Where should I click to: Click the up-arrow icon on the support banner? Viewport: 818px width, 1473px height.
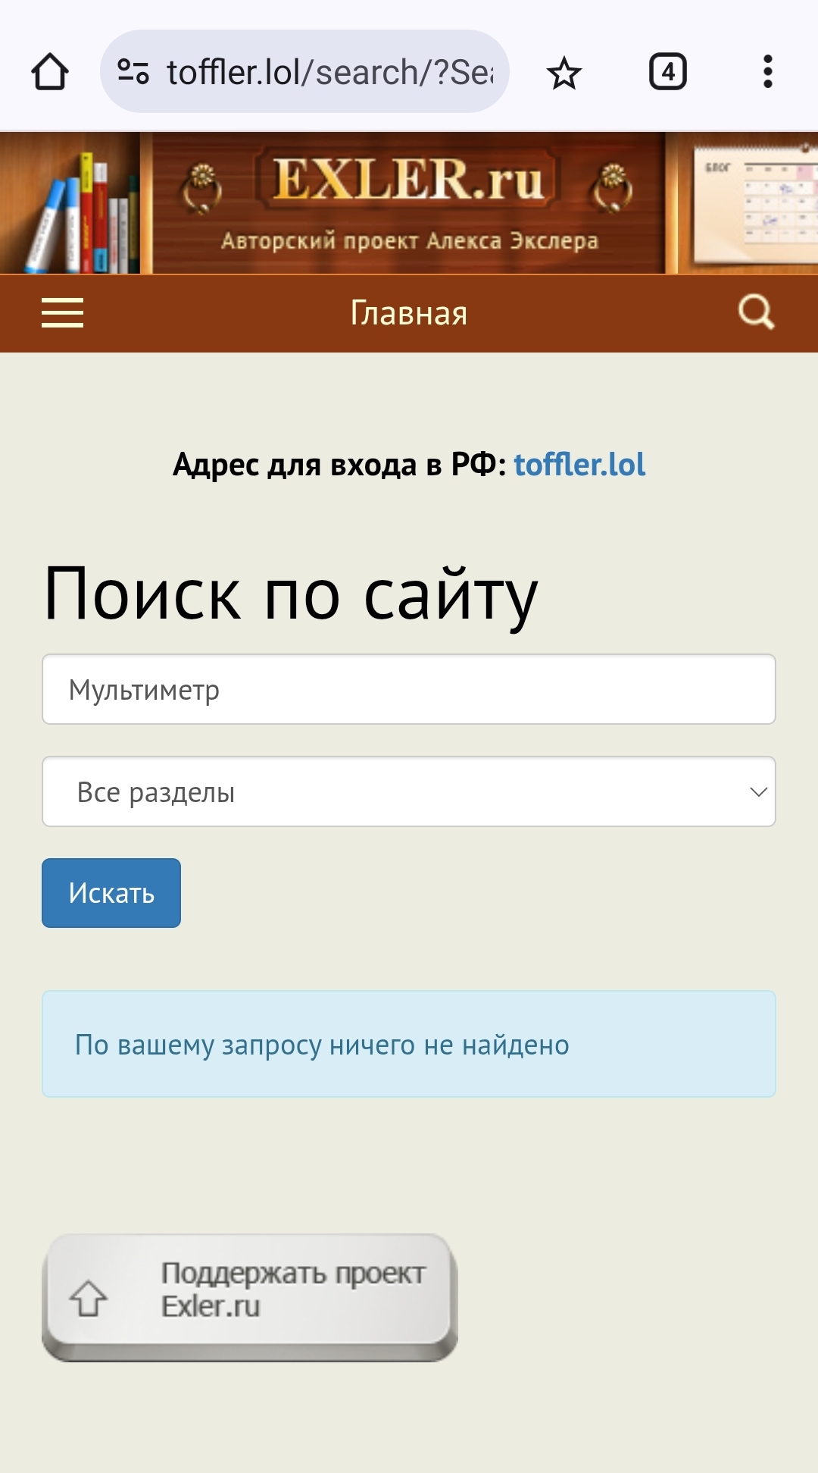89,1298
